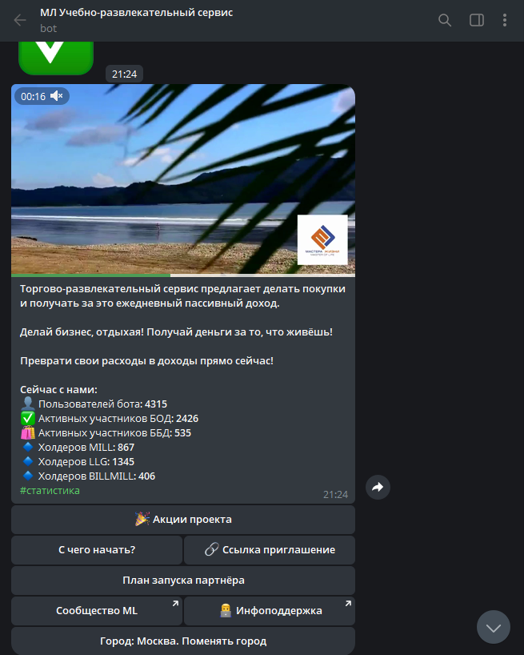This screenshot has height=655, width=524.
Task: Forward the message using the share arrow
Action: tap(378, 487)
